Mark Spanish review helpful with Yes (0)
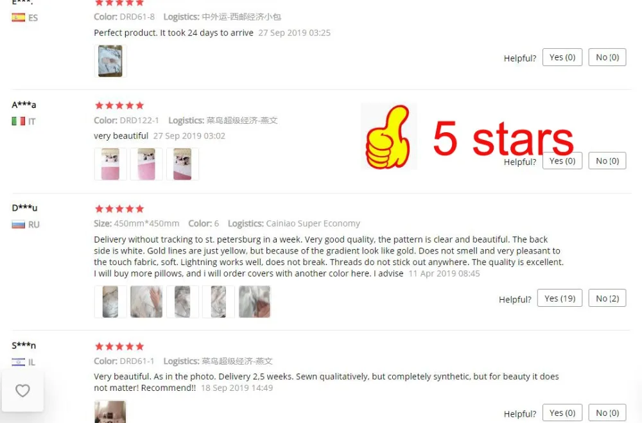Image resolution: width=642 pixels, height=423 pixels. pyautogui.click(x=562, y=57)
